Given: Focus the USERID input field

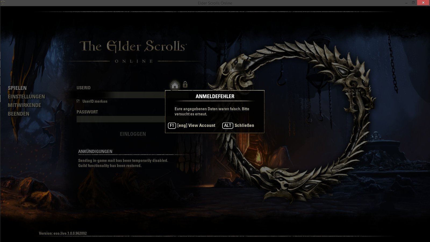Looking at the screenshot, I should pyautogui.click(x=121, y=95).
